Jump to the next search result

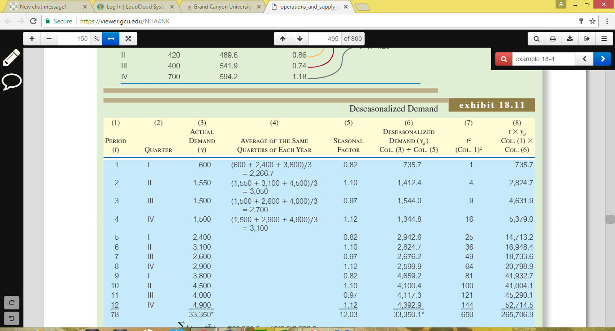pos(602,59)
